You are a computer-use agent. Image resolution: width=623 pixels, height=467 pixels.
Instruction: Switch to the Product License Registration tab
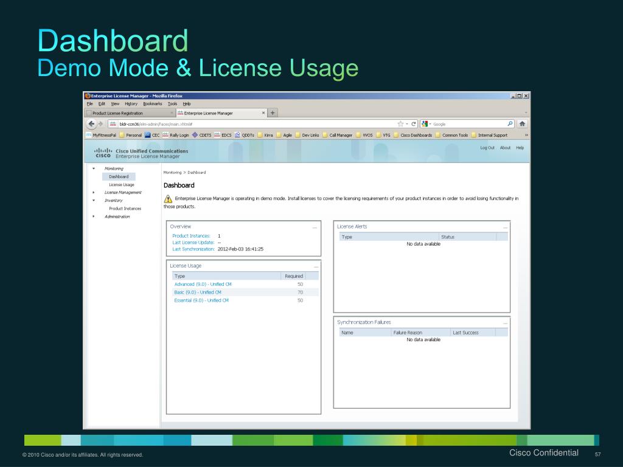pos(130,113)
